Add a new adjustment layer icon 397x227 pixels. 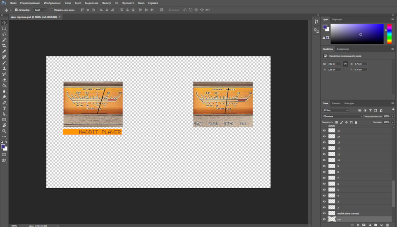(x=370, y=225)
